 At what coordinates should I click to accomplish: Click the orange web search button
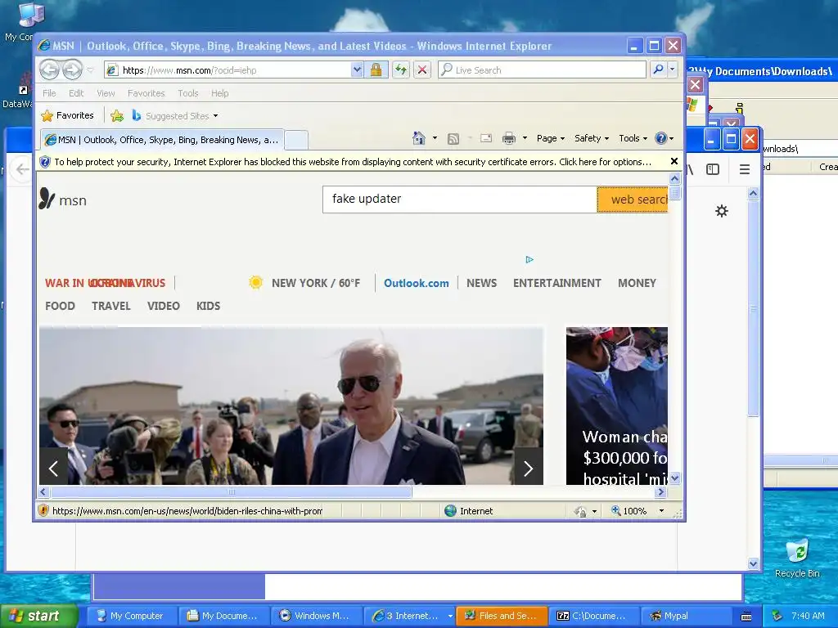point(633,200)
